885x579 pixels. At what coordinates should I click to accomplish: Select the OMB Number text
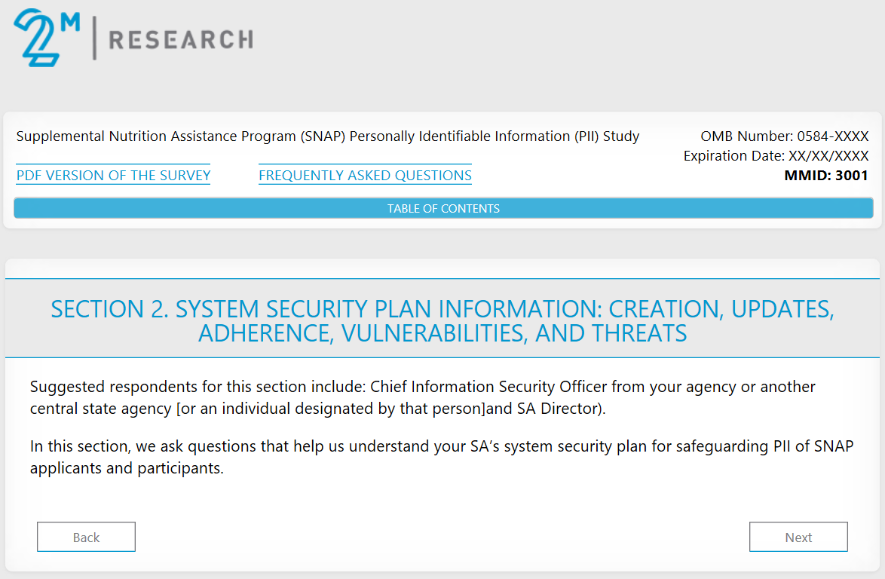coord(784,136)
